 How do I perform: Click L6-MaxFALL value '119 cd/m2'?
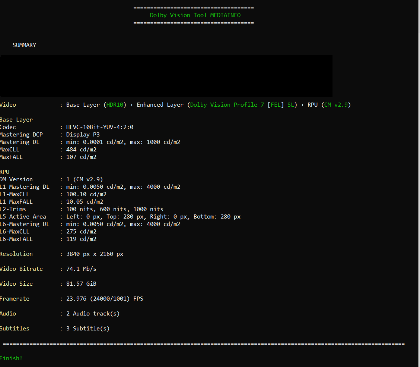click(x=81, y=239)
